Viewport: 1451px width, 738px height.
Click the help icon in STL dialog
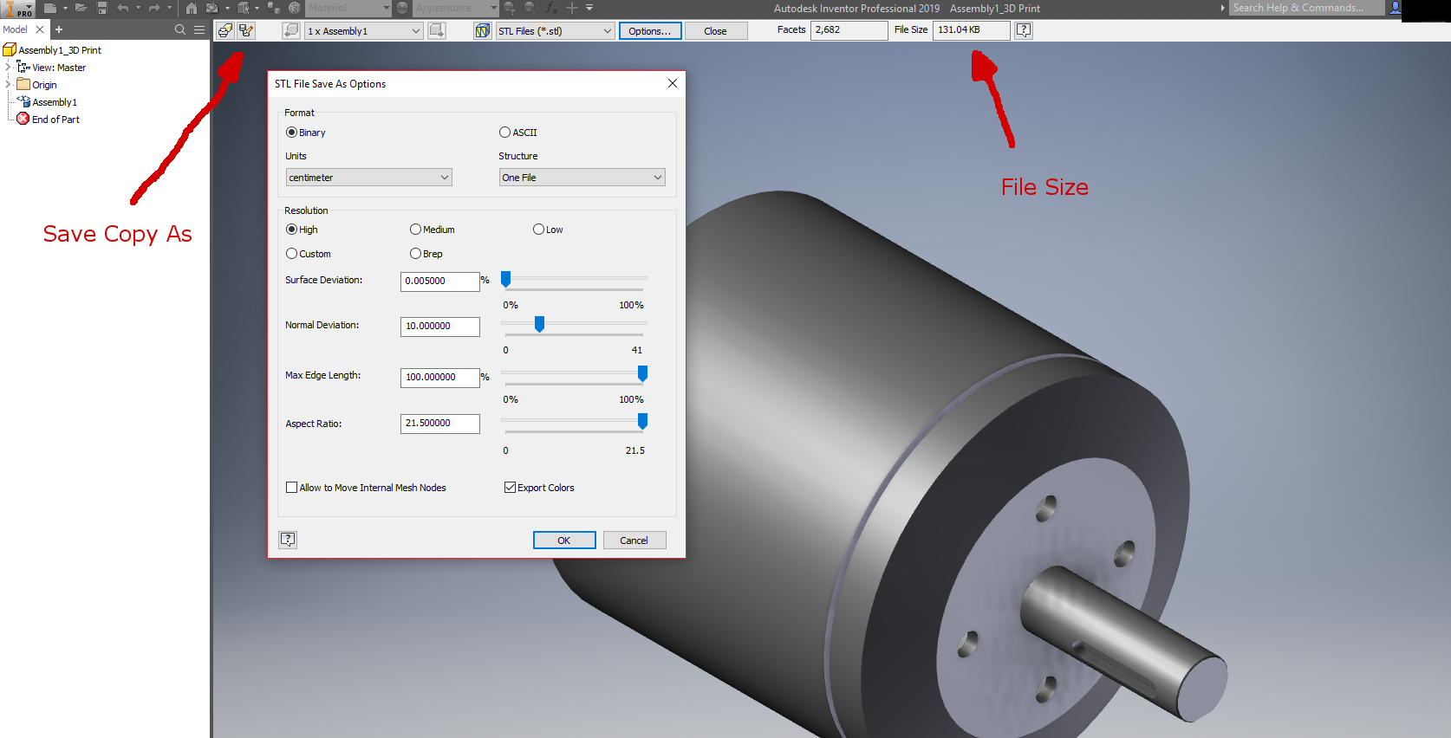click(288, 540)
